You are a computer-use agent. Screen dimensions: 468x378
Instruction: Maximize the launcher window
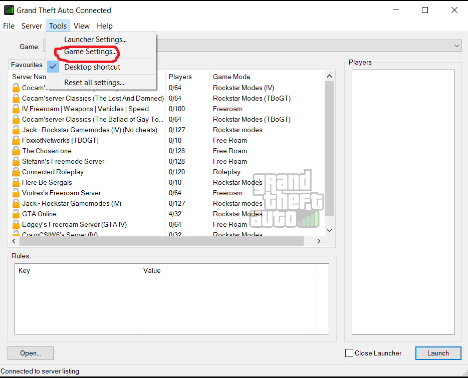click(425, 10)
